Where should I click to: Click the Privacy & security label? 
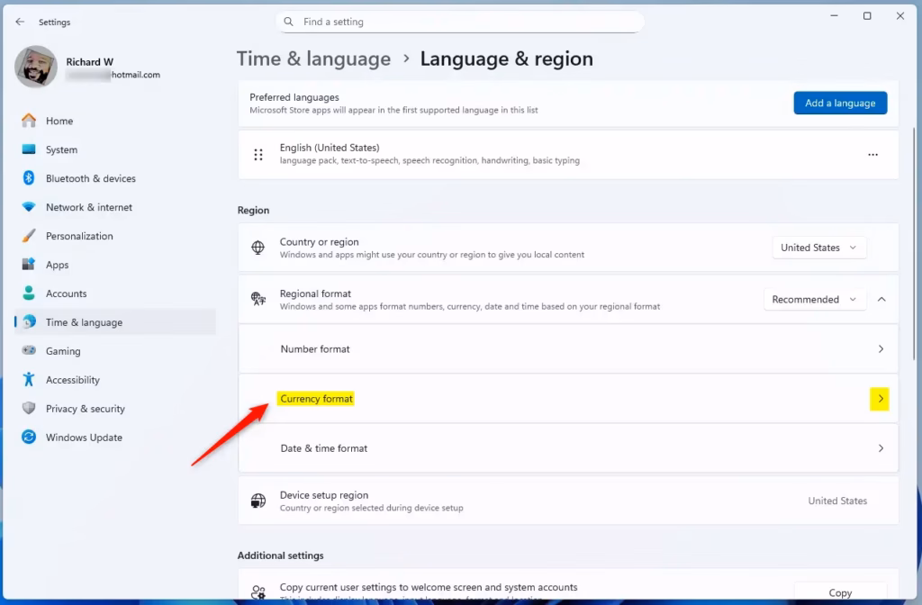[x=86, y=409]
